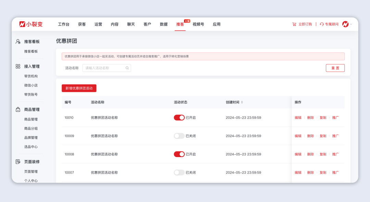
Task: Open the 数据 menu in the top navigation
Action: pyautogui.click(x=163, y=24)
